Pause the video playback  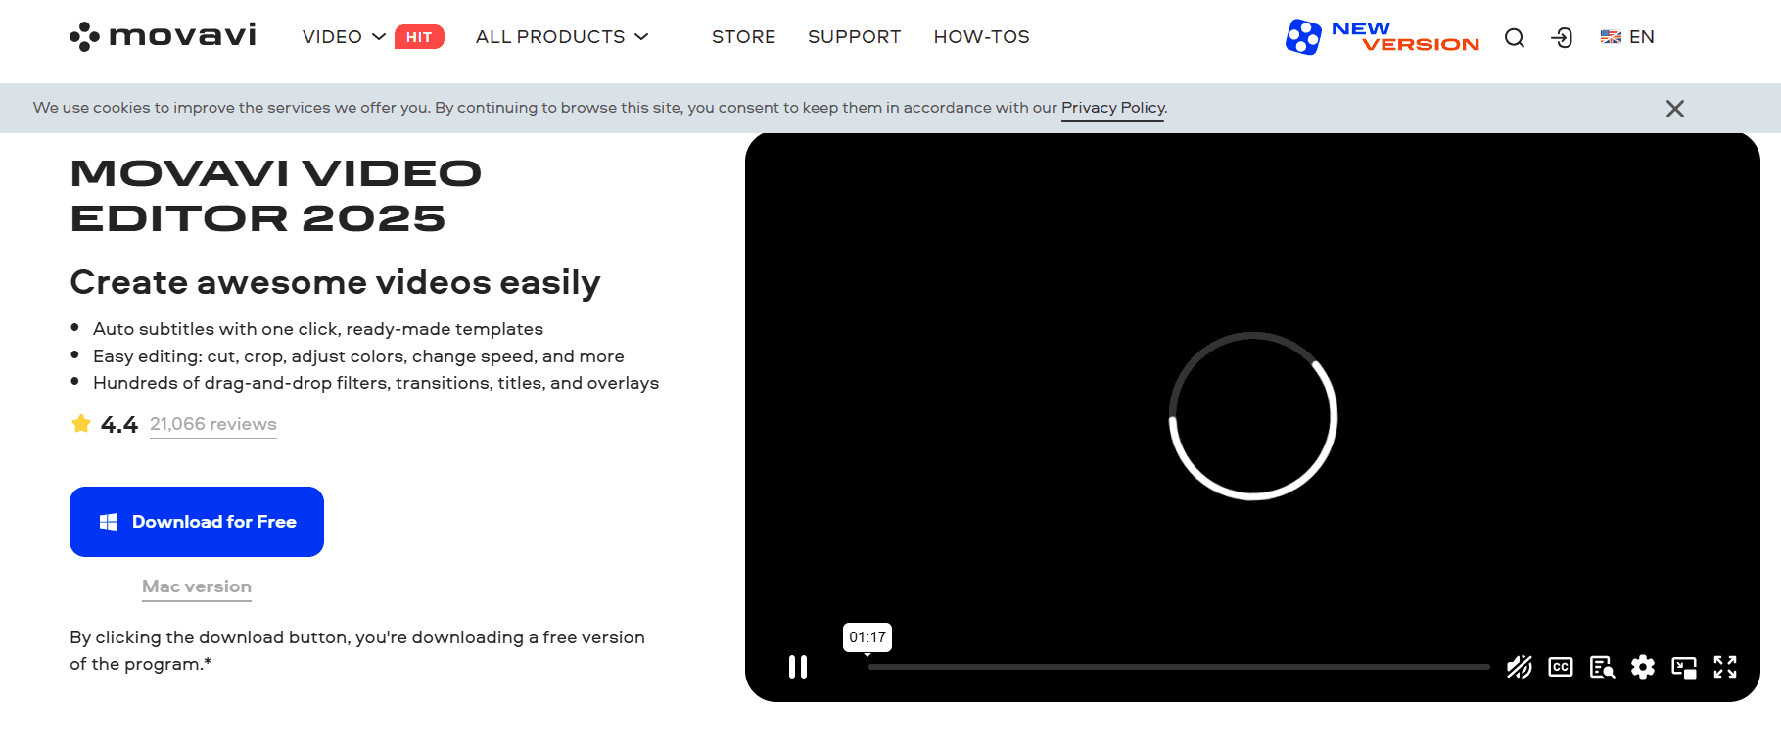point(798,667)
